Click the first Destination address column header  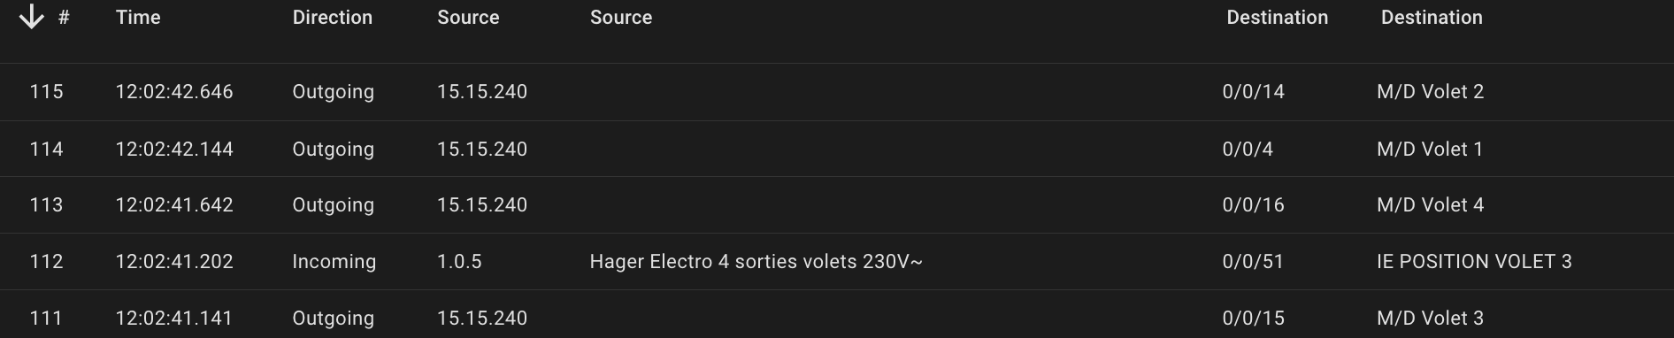(x=1277, y=18)
